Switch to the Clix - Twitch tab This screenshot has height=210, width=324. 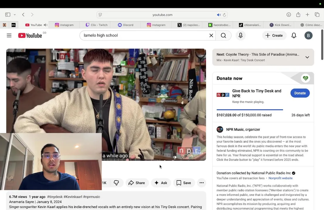[97, 25]
